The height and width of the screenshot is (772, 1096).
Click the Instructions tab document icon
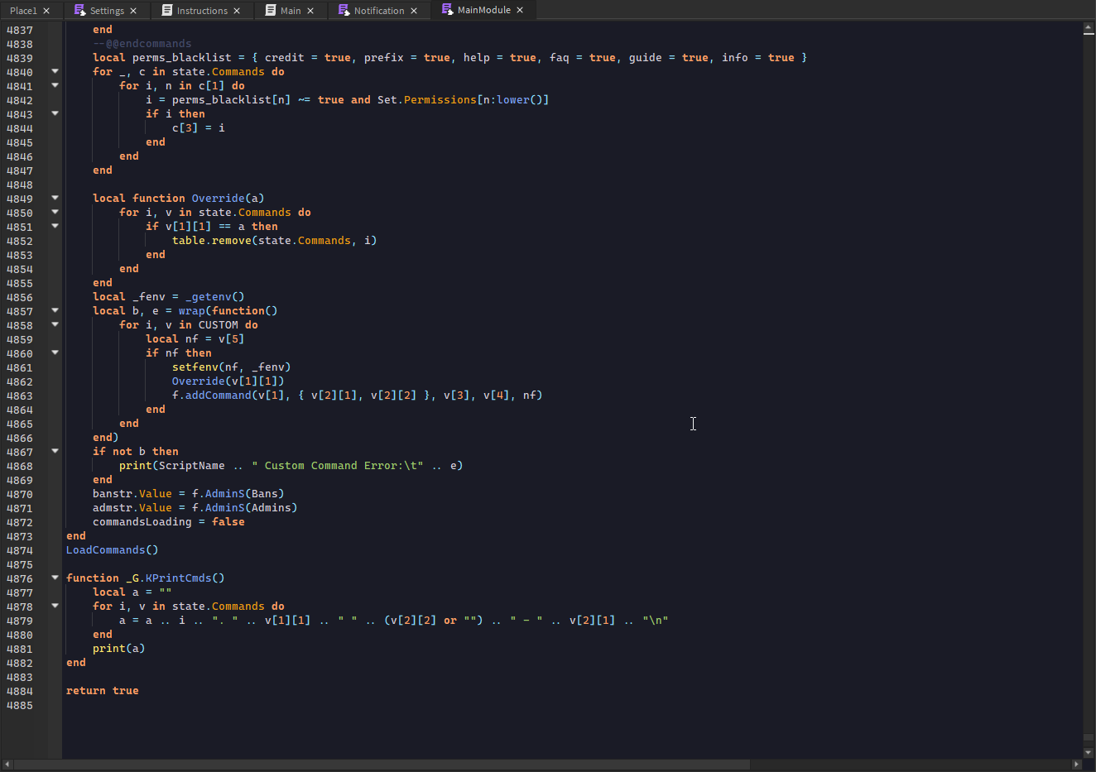[167, 11]
